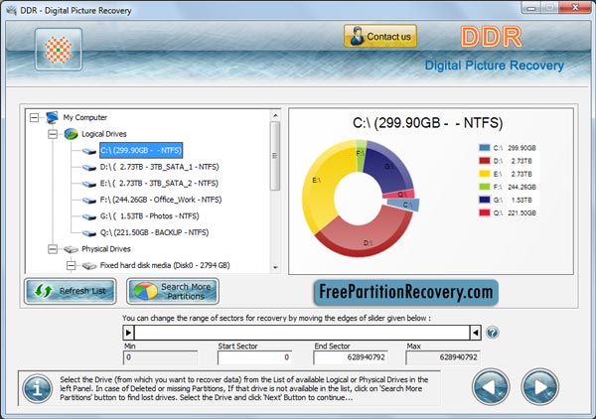
Task: Select drive E:\ 3TB_SATA_2 in tree
Action: click(x=159, y=183)
